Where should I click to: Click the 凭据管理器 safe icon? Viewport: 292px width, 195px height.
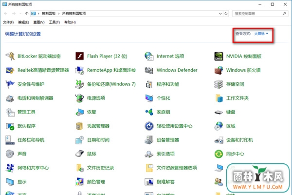[x=79, y=126]
